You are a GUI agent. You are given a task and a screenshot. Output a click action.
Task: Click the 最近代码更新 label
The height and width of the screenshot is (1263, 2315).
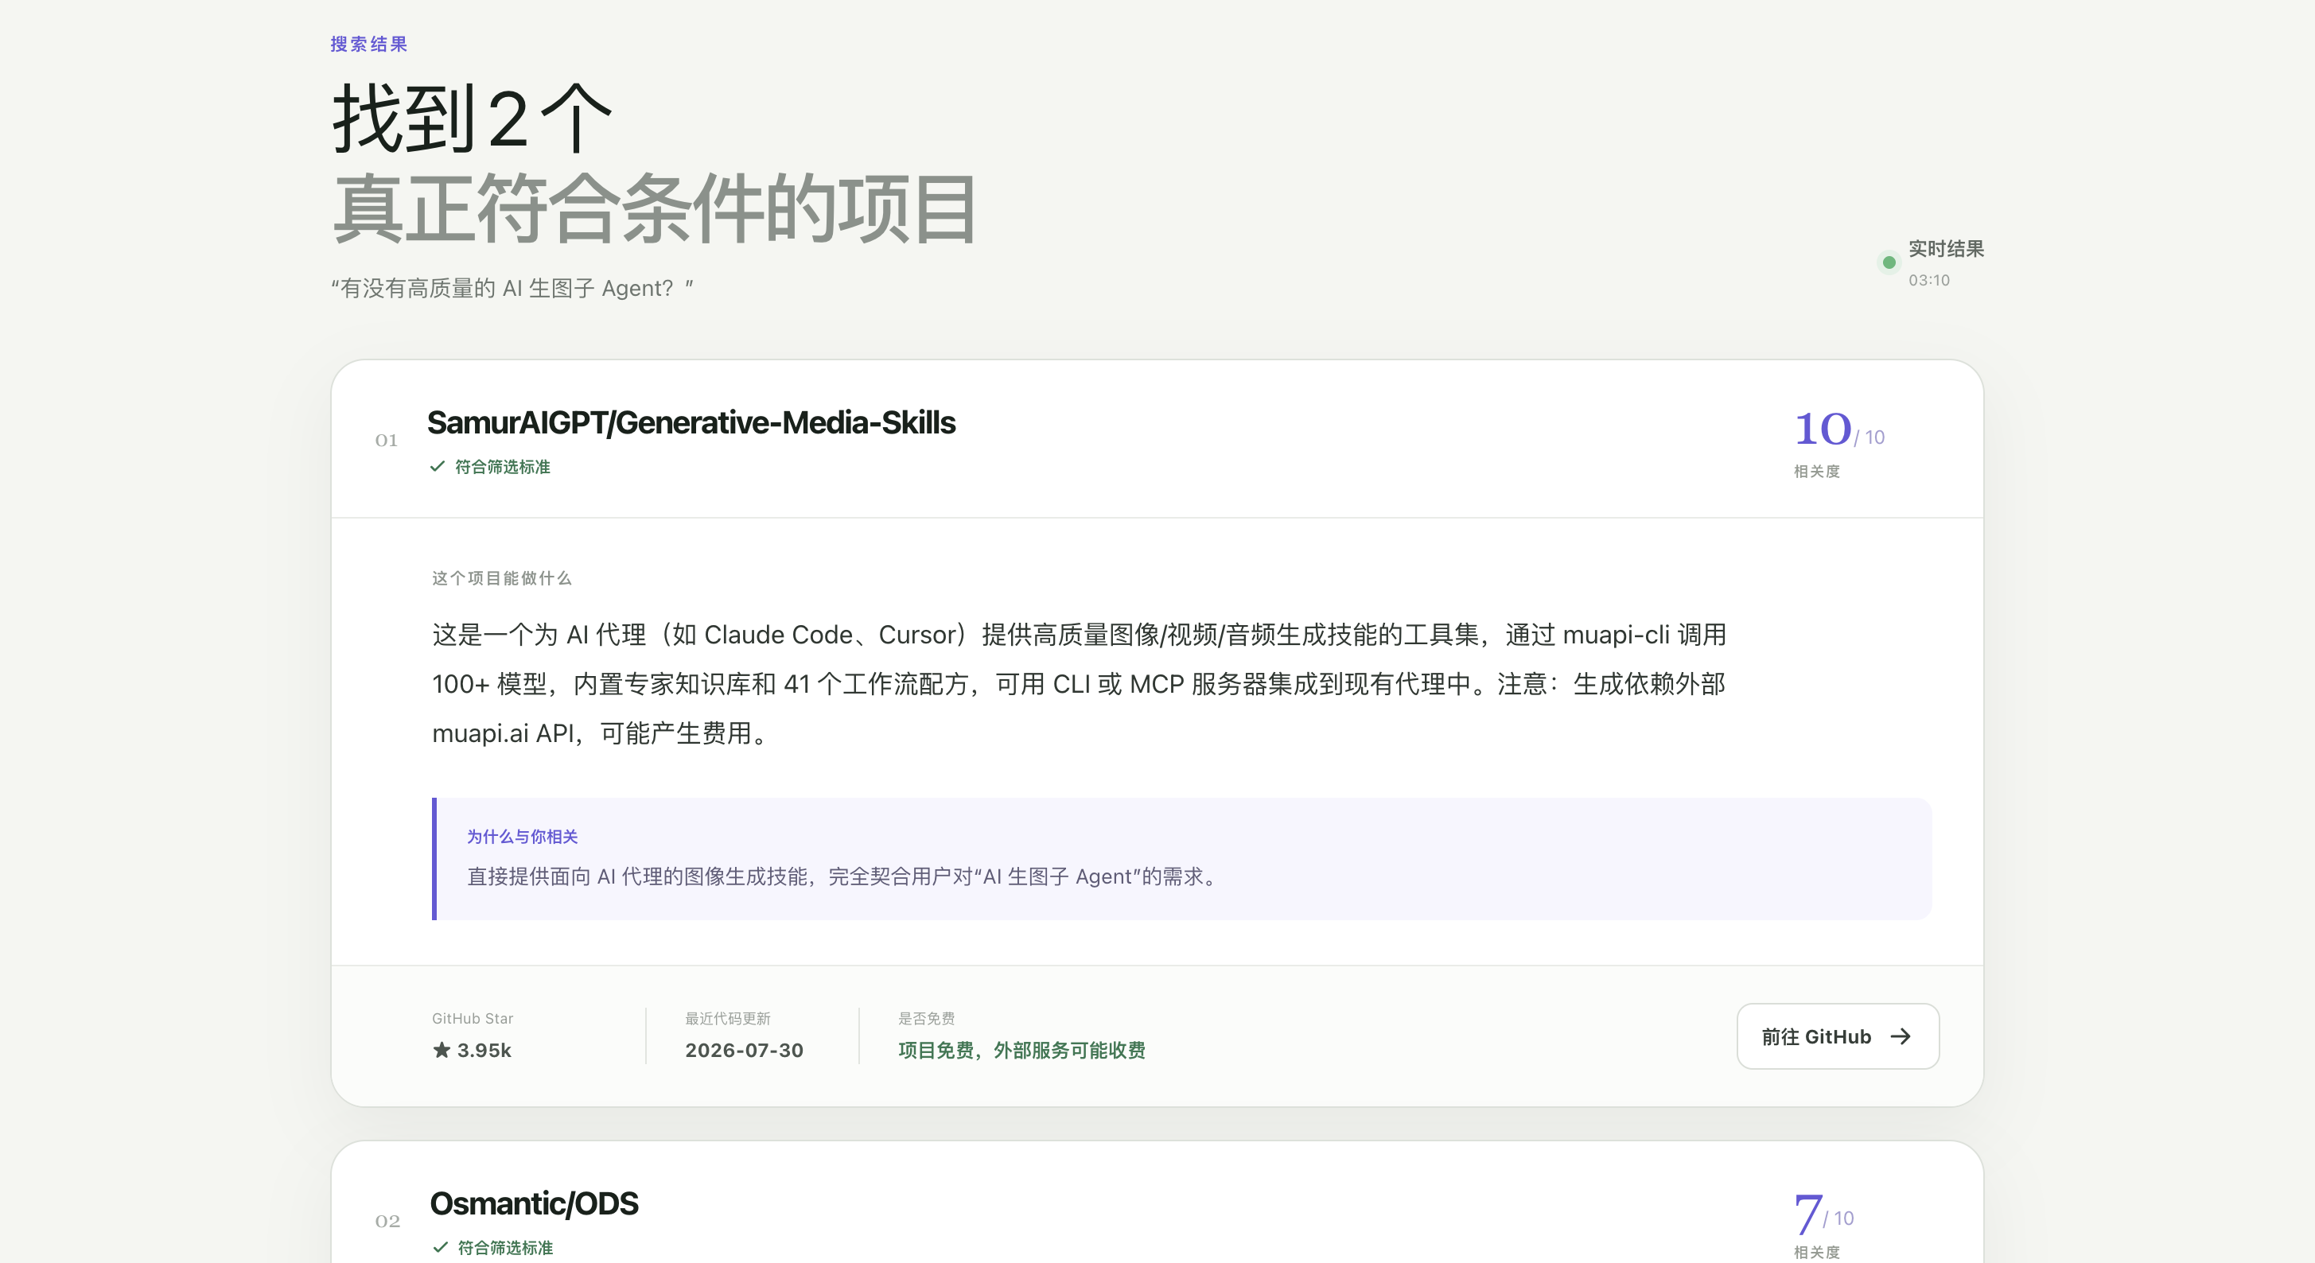tap(728, 1018)
